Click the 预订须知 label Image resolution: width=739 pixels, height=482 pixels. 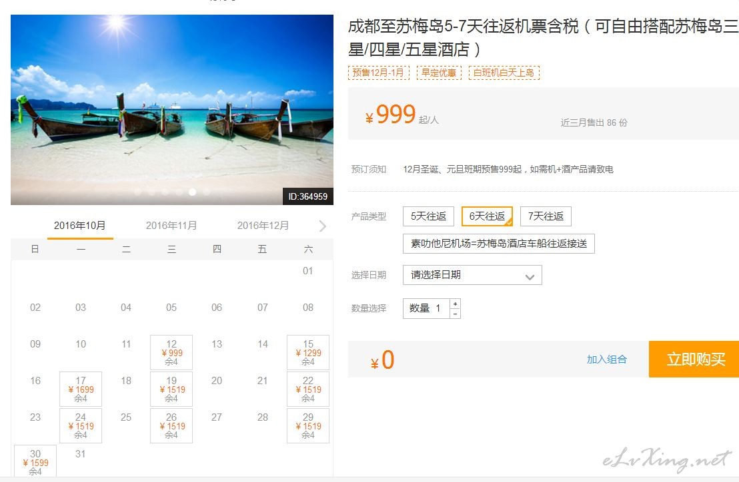point(369,169)
